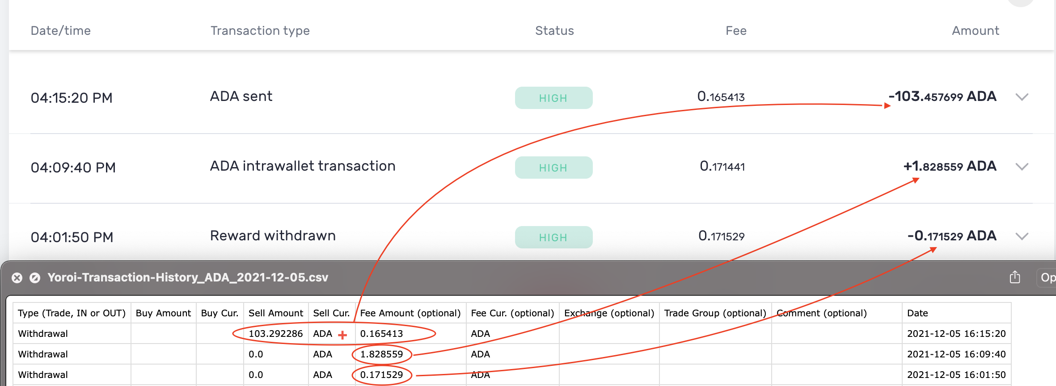Click 'Exchange (optional)' CSV header
1056x386 pixels.
[609, 313]
